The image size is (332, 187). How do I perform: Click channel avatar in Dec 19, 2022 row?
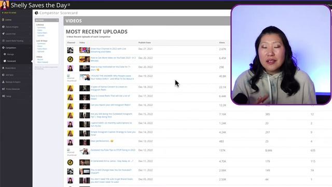click(72, 78)
